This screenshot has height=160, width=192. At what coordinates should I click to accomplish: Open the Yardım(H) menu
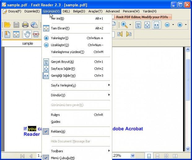[x=150, y=11]
